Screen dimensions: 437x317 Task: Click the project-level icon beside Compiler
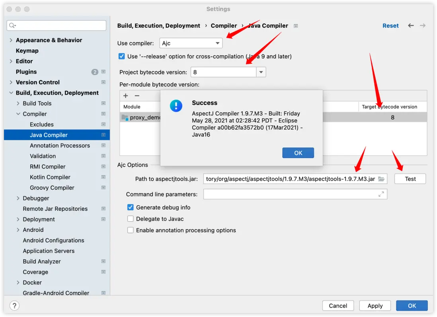[x=103, y=114]
